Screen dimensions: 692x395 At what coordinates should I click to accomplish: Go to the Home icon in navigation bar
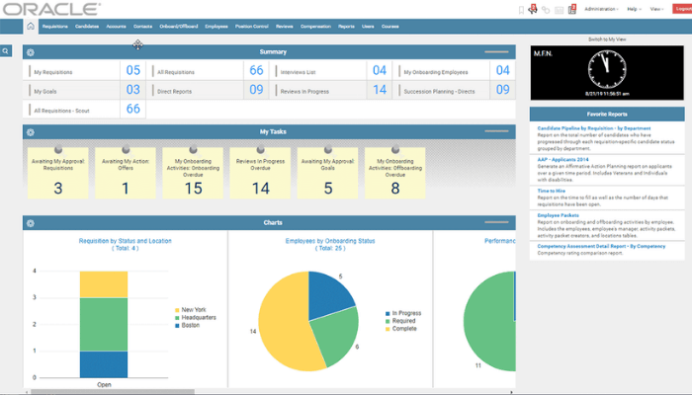pos(31,27)
